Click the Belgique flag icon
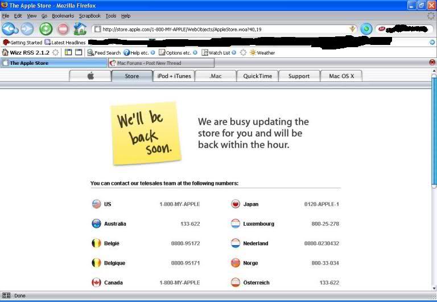This screenshot has width=437, height=302. click(x=96, y=263)
